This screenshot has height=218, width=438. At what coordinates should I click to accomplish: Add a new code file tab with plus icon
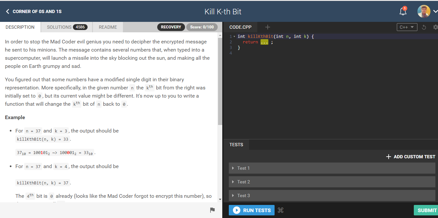click(x=267, y=27)
